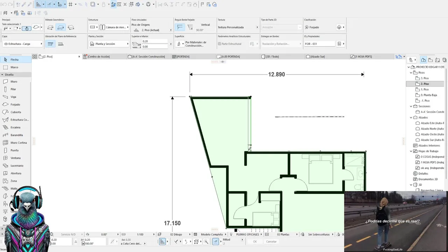Open Traslación y Rotación edge settings
The height and width of the screenshot is (252, 448).
[281, 44]
